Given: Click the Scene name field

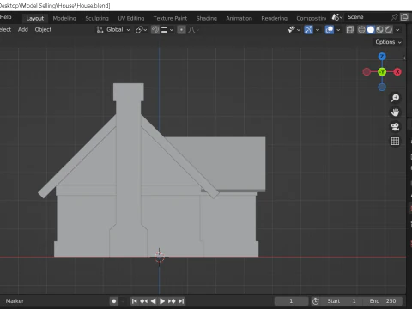Looking at the screenshot, I should [367, 17].
